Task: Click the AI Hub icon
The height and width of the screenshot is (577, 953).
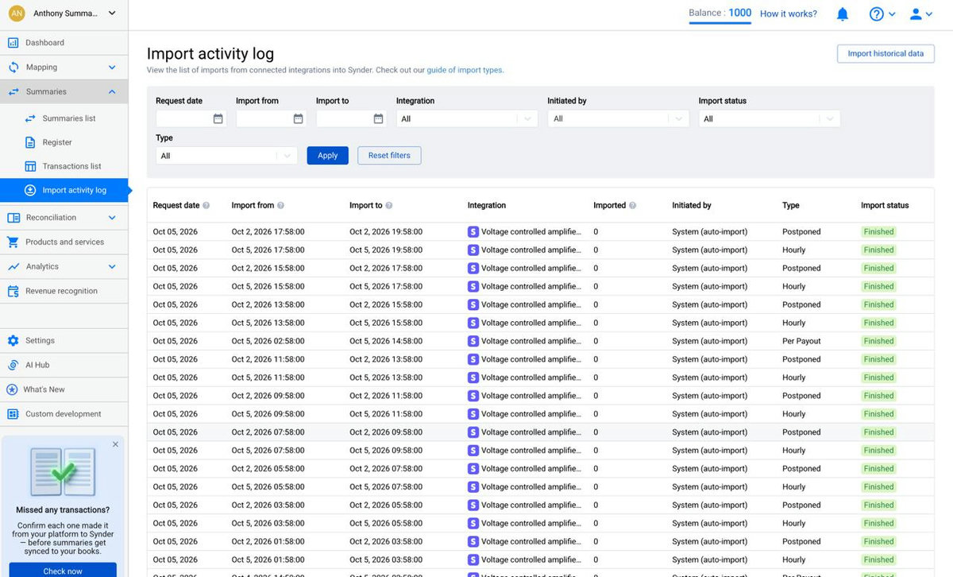Action: click(13, 366)
